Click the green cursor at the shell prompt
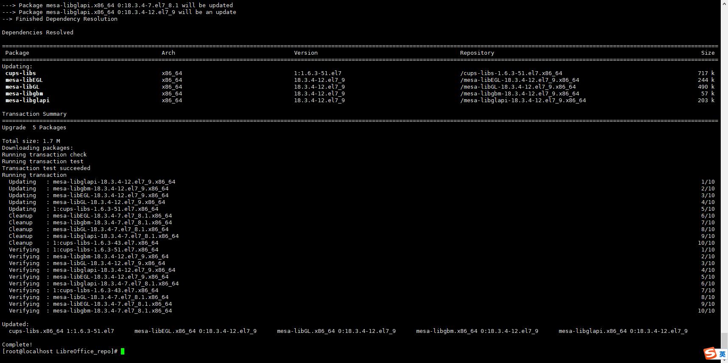728x363 pixels. pos(123,351)
